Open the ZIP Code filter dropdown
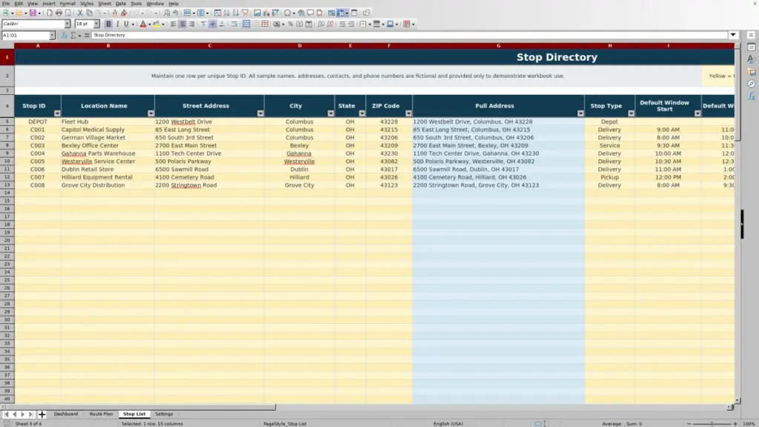This screenshot has height=427, width=759. point(408,113)
